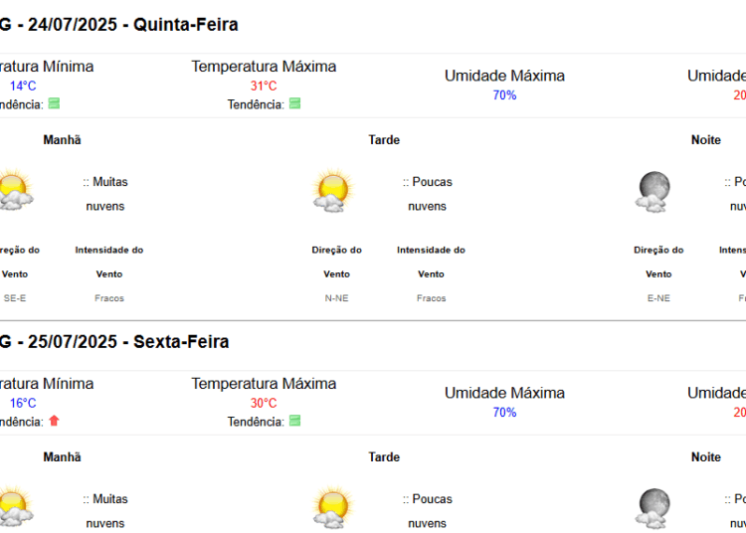This screenshot has height=533, width=746.
Task: Click the Thursday 31°C maximum temperature value
Action: point(264,87)
